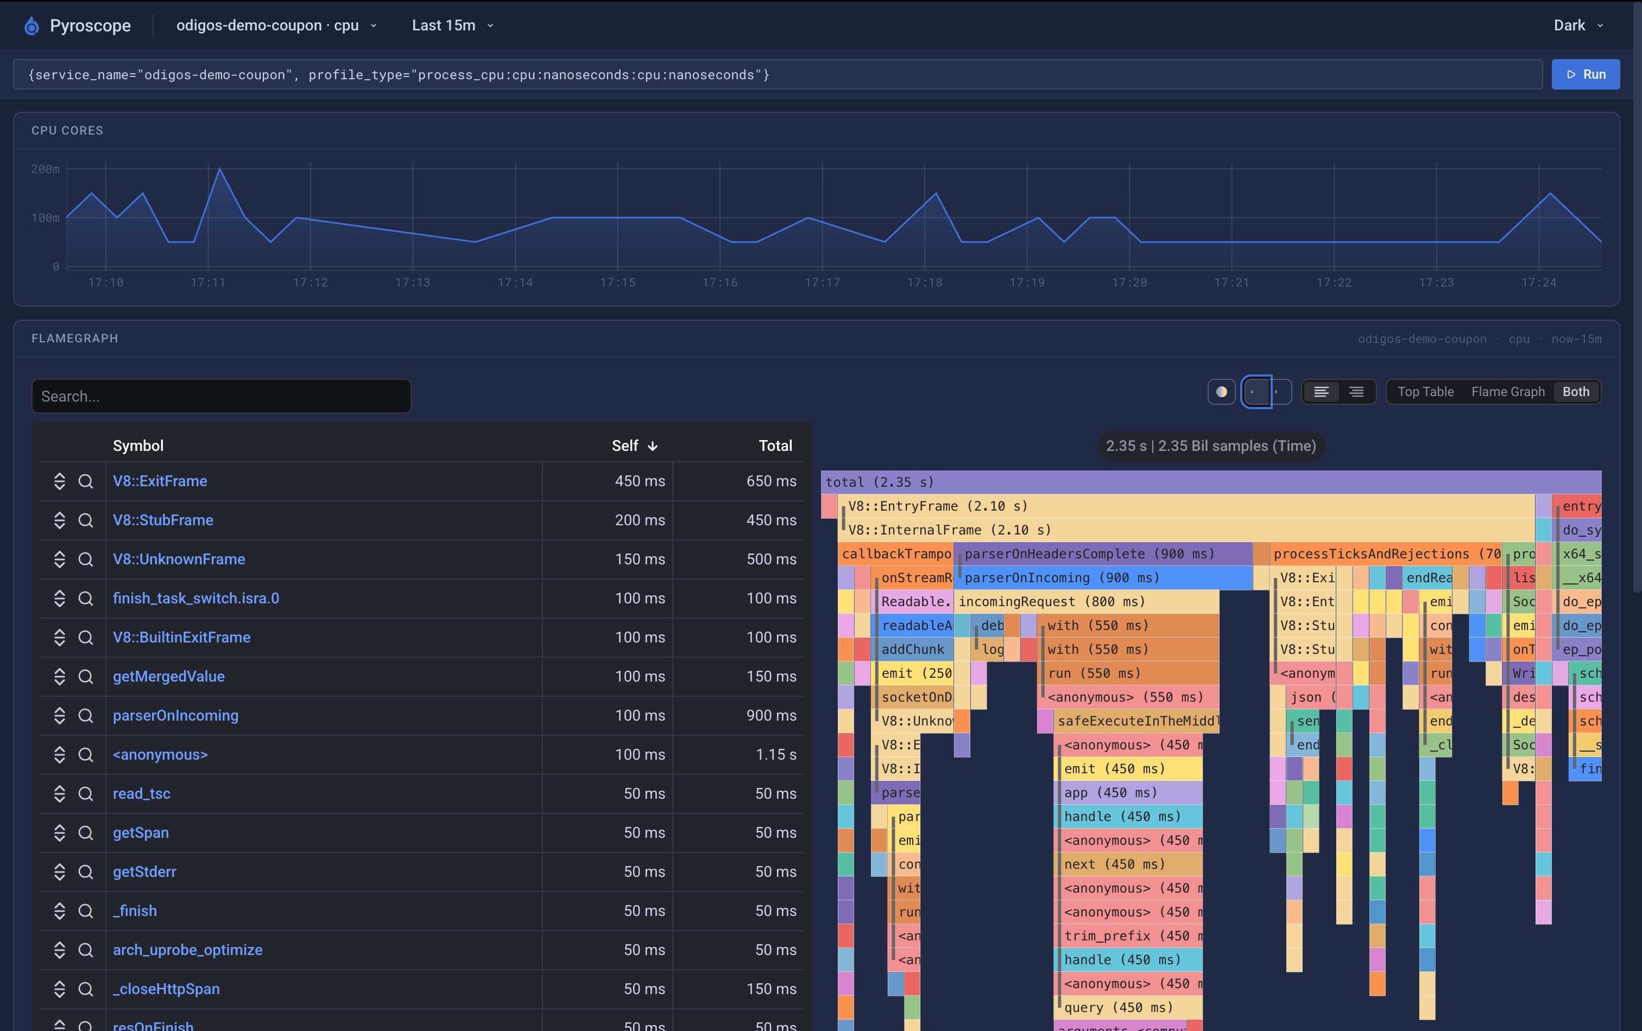1642x1031 pixels.
Task: Click magnifier icon for parserOnIncoming row
Action: 85,716
